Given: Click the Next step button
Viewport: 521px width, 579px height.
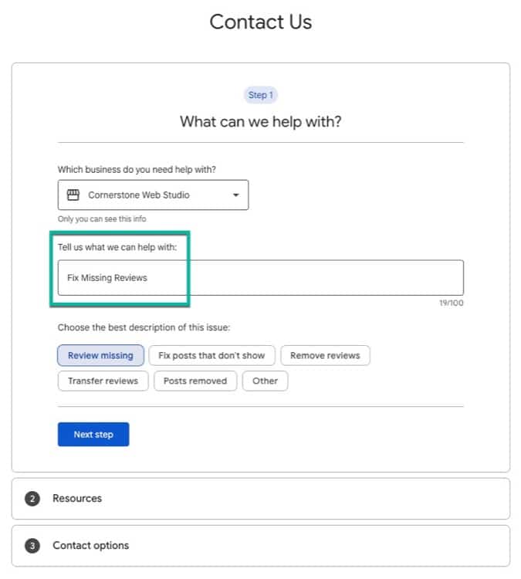Looking at the screenshot, I should pos(93,434).
